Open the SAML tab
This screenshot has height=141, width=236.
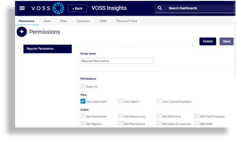coord(103,21)
